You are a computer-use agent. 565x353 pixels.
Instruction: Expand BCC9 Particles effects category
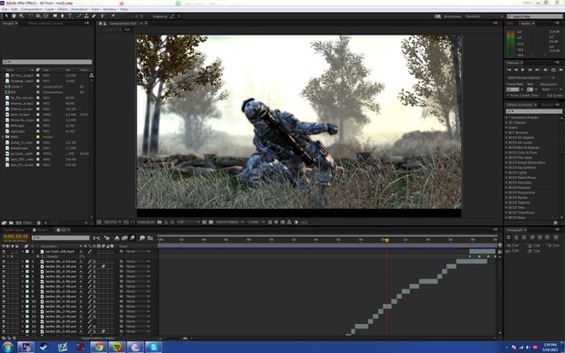[x=507, y=188]
